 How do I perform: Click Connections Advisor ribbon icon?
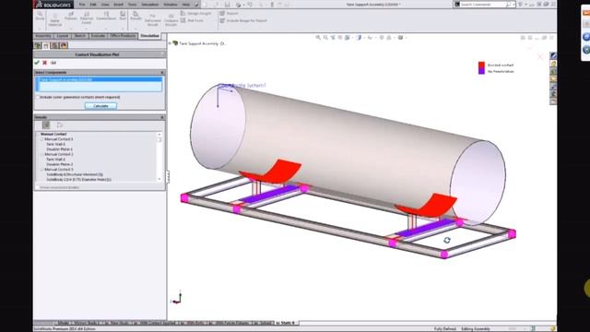pyautogui.click(x=106, y=16)
